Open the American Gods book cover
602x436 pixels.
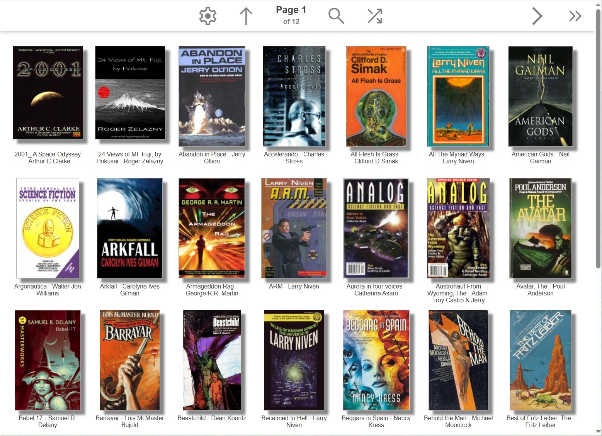pos(540,97)
